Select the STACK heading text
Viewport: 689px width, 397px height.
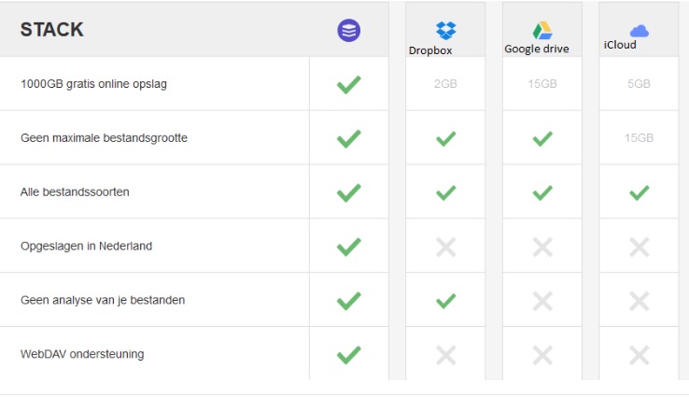click(52, 30)
